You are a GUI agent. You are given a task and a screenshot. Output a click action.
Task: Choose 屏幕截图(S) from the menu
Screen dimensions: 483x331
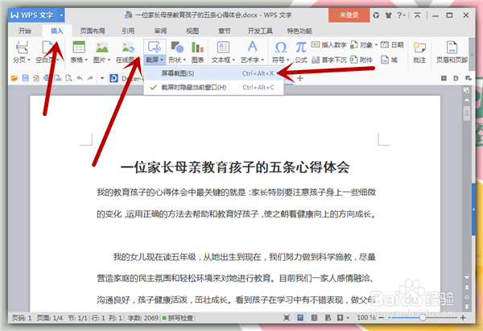(x=214, y=73)
